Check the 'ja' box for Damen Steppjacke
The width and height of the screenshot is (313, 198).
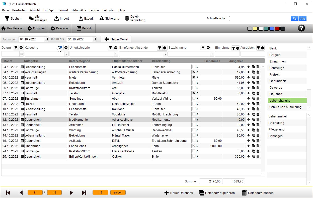194,83
